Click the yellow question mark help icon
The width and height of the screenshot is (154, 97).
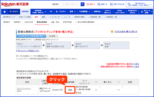point(112,32)
